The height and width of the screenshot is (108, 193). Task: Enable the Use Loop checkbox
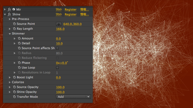[57, 68]
